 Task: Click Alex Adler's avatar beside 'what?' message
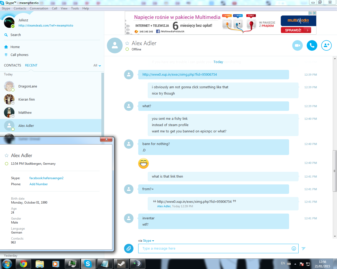coord(129,106)
